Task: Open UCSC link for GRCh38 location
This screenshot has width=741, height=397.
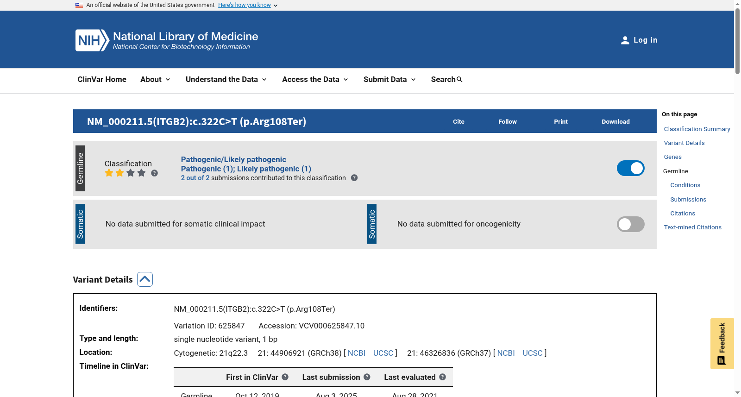Action: pos(383,353)
